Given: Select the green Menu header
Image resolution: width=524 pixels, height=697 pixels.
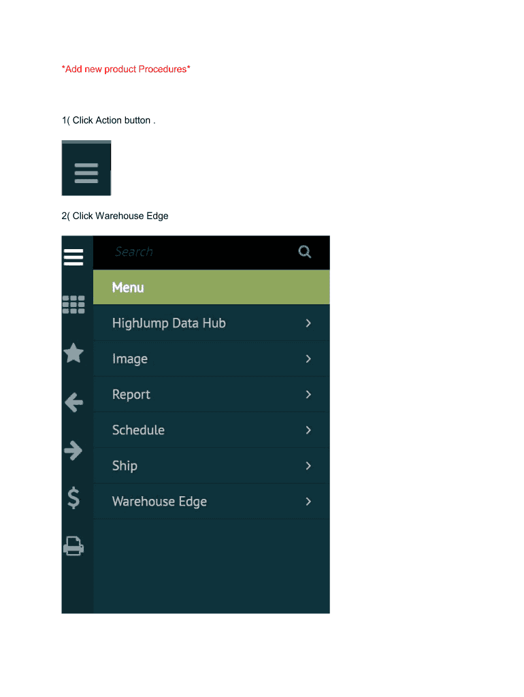Looking at the screenshot, I should (x=212, y=287).
